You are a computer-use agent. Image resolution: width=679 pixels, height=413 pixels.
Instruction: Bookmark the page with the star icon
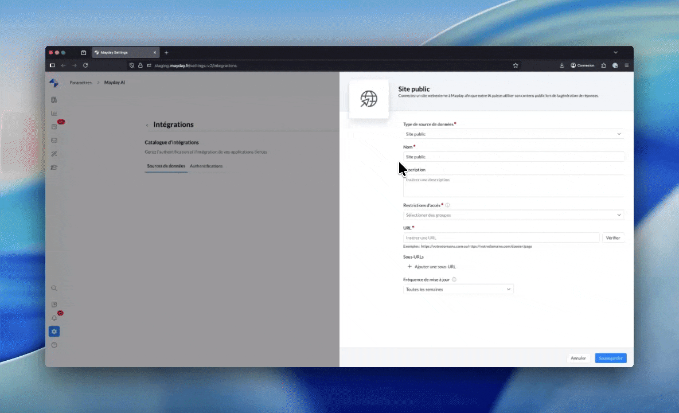(516, 65)
